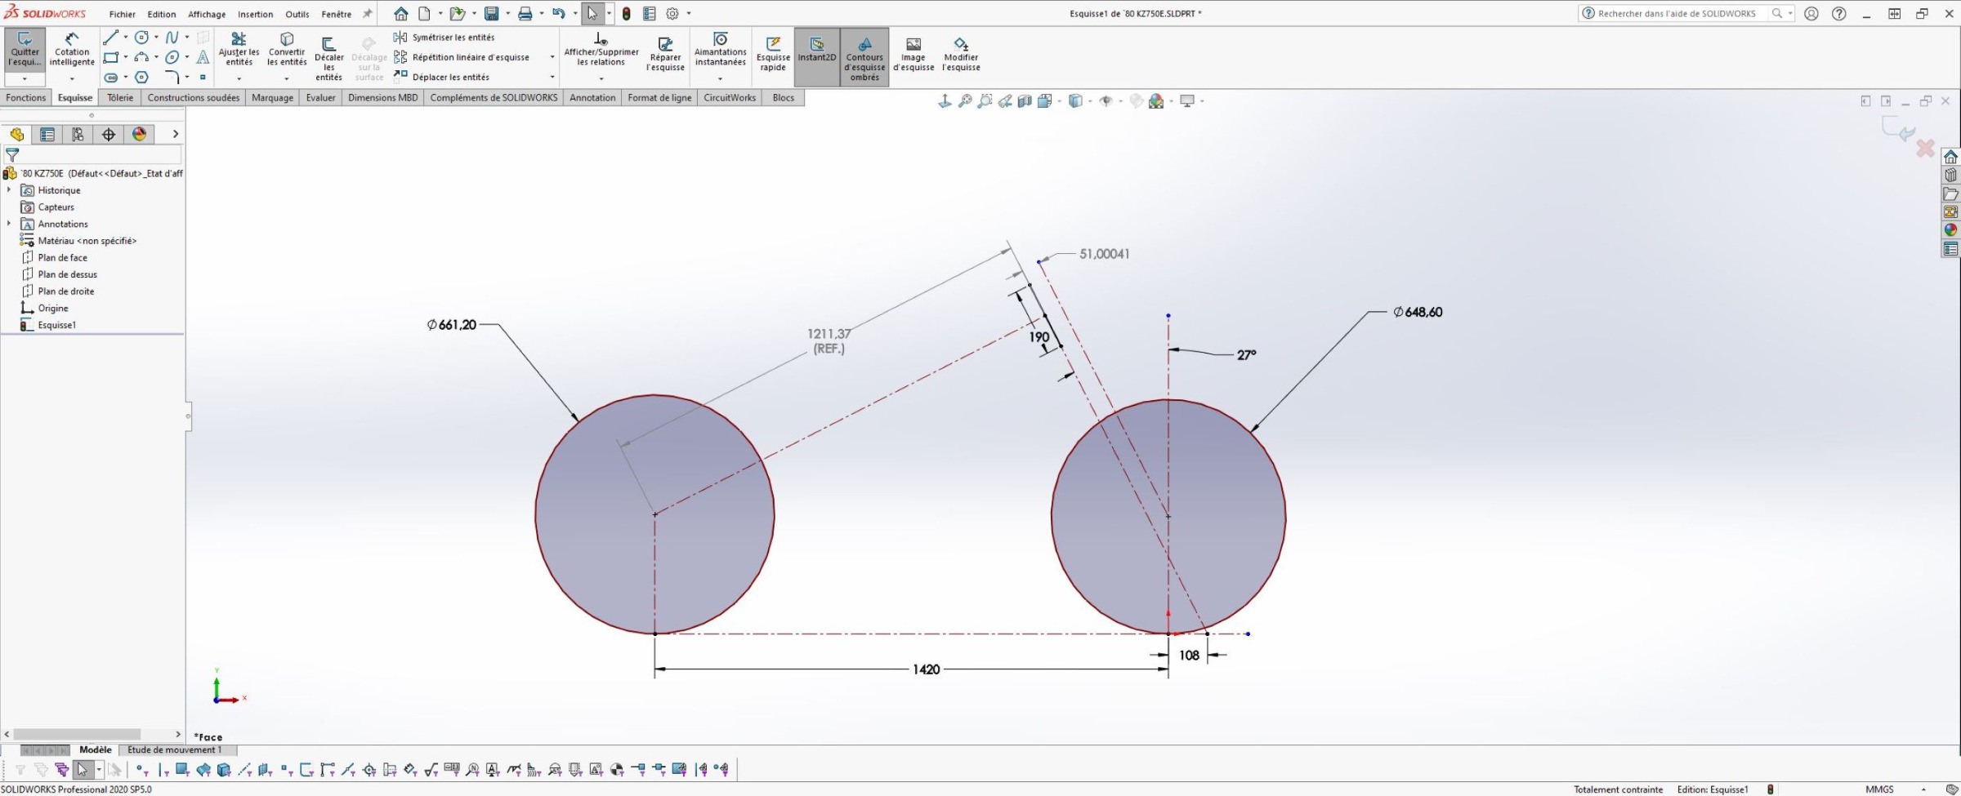Open the Insertion menu
Screen dimensions: 1961x796
coord(255,14)
